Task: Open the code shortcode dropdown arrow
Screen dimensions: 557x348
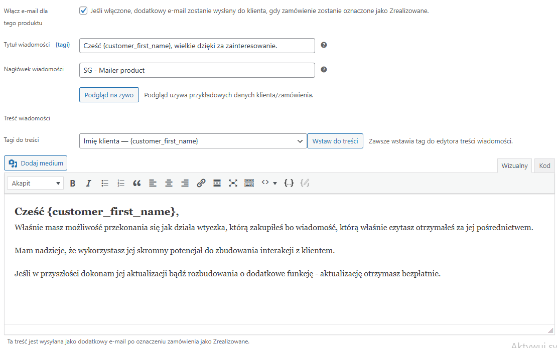Action: pos(275,184)
